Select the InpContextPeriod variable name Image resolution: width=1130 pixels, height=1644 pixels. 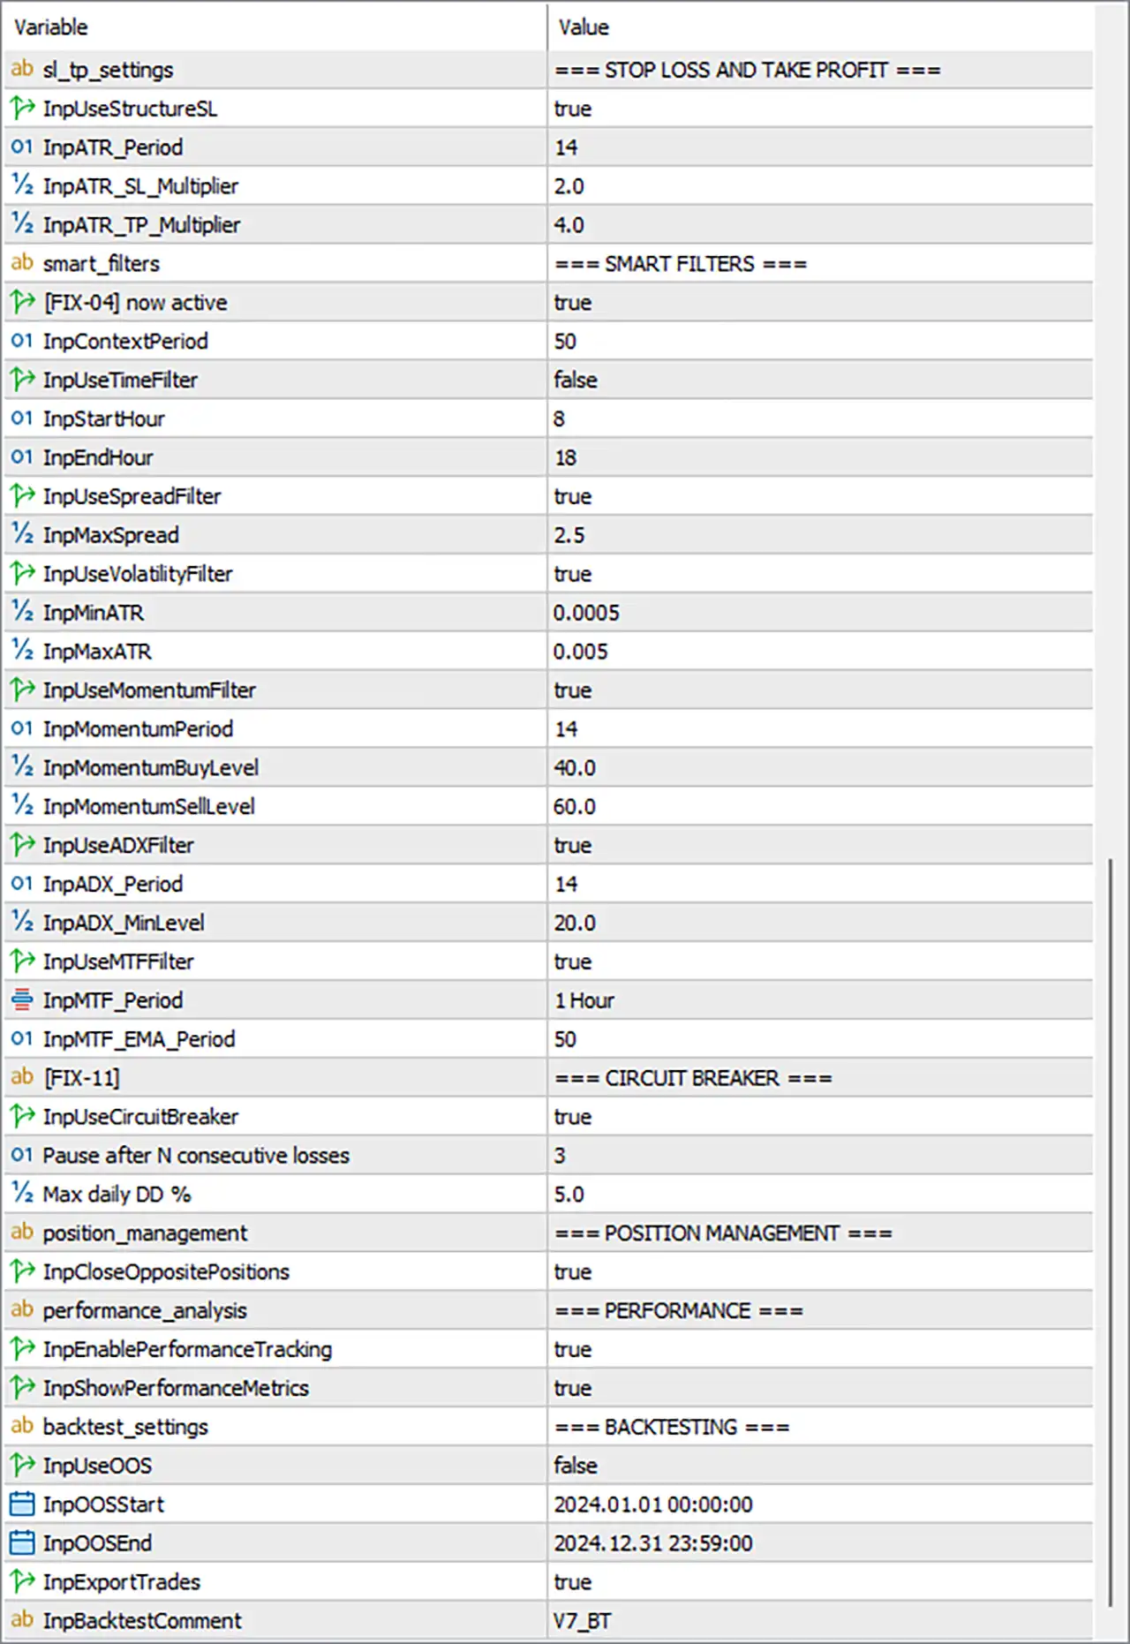(125, 341)
